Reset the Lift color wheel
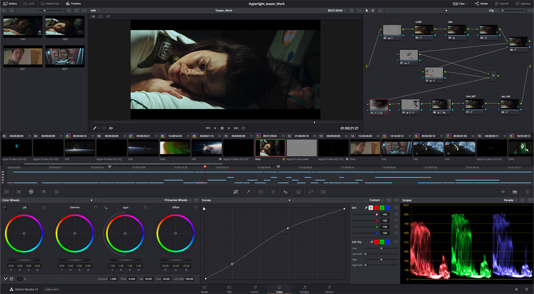 click(44, 207)
